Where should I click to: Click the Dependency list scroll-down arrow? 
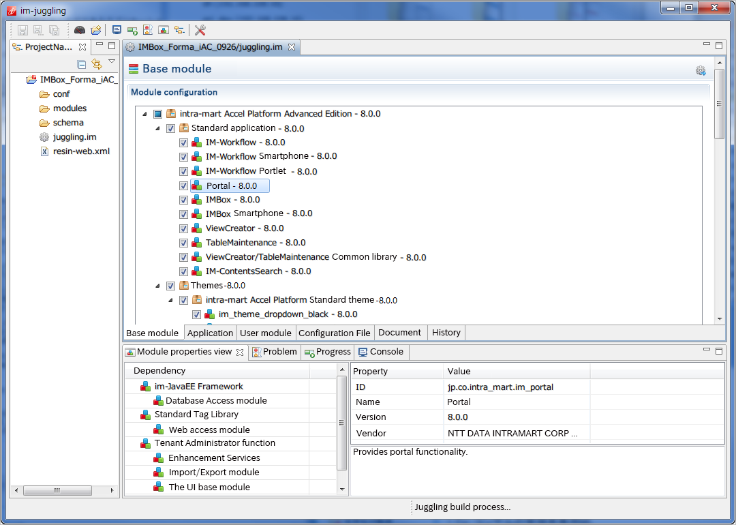coord(341,489)
